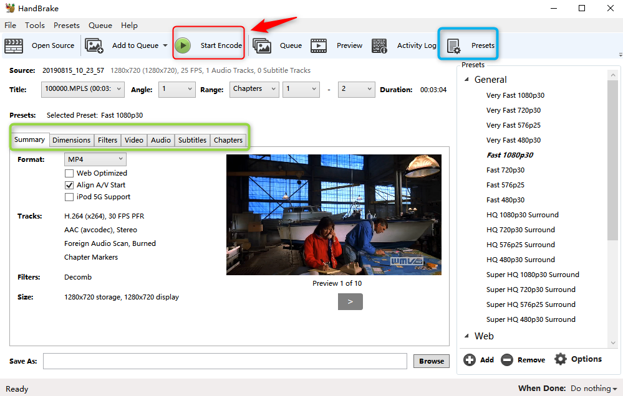
Task: Collapse the General presets group
Action: [x=466, y=80]
